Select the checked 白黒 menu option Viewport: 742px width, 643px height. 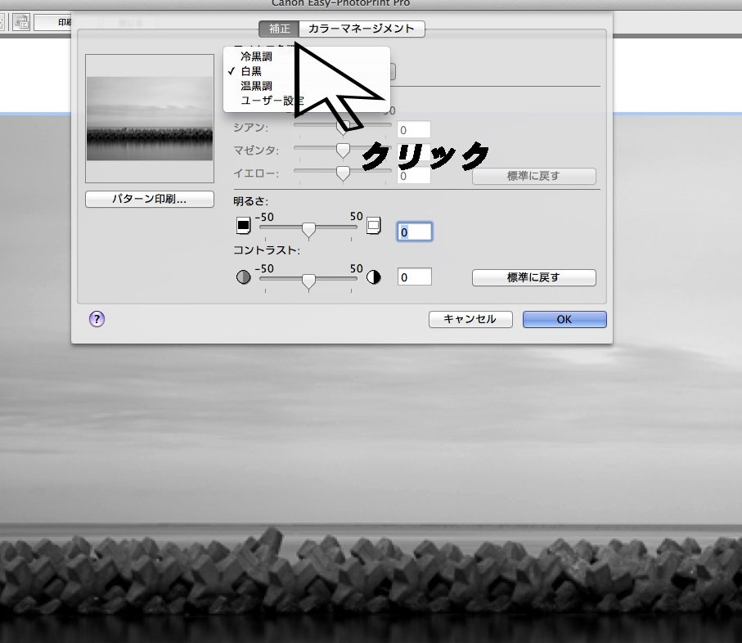click(x=251, y=72)
